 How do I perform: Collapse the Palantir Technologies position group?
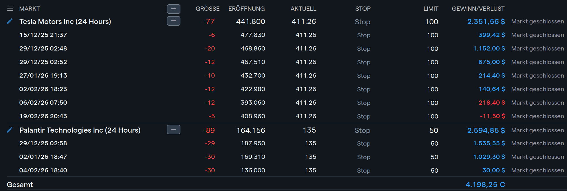tap(173, 129)
